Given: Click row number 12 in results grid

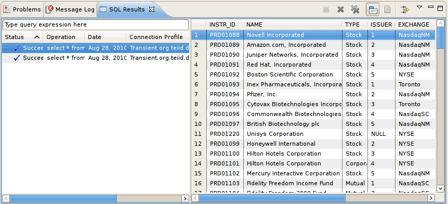Looking at the screenshot, I should 199,144.
